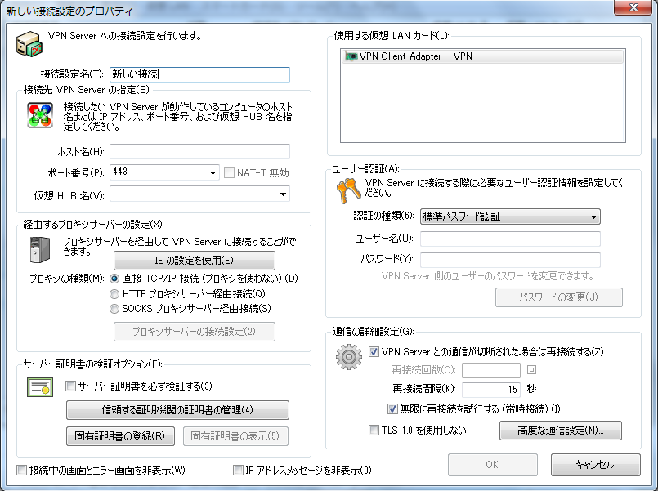Click the VPN server computer icon
Image resolution: width=658 pixels, height=491 pixels.
pyautogui.click(x=29, y=44)
